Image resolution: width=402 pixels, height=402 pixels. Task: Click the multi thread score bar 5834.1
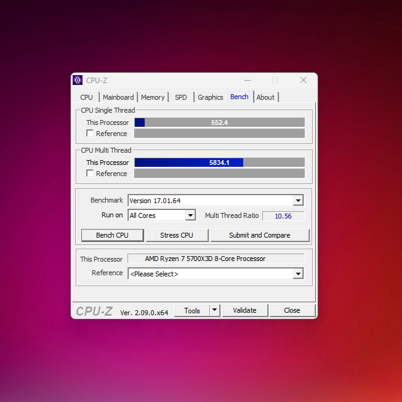coord(219,163)
